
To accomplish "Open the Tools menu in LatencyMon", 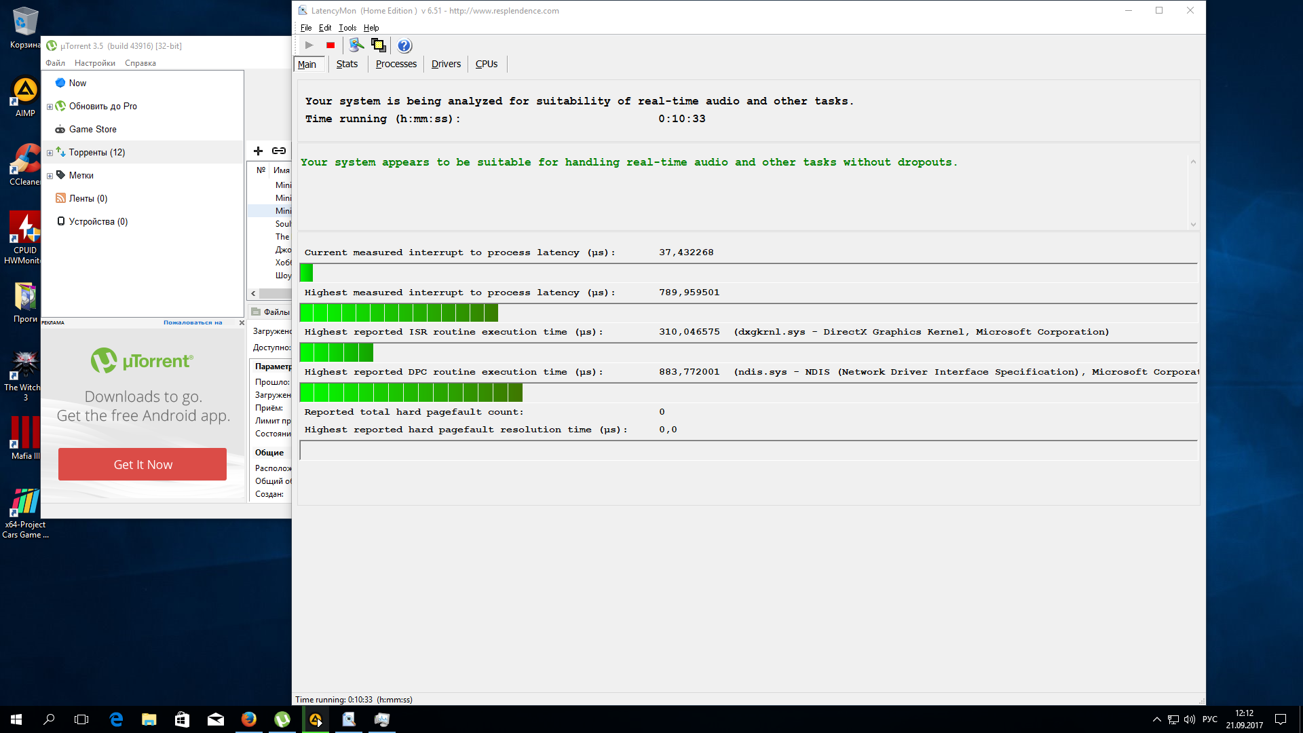I will point(347,28).
